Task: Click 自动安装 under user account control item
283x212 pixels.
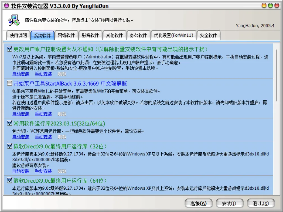Action: coord(21,74)
